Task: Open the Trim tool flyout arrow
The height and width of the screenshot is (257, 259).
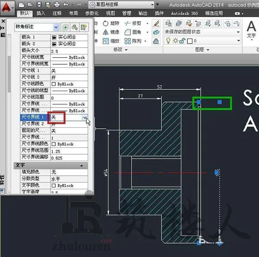Action: point(147,23)
